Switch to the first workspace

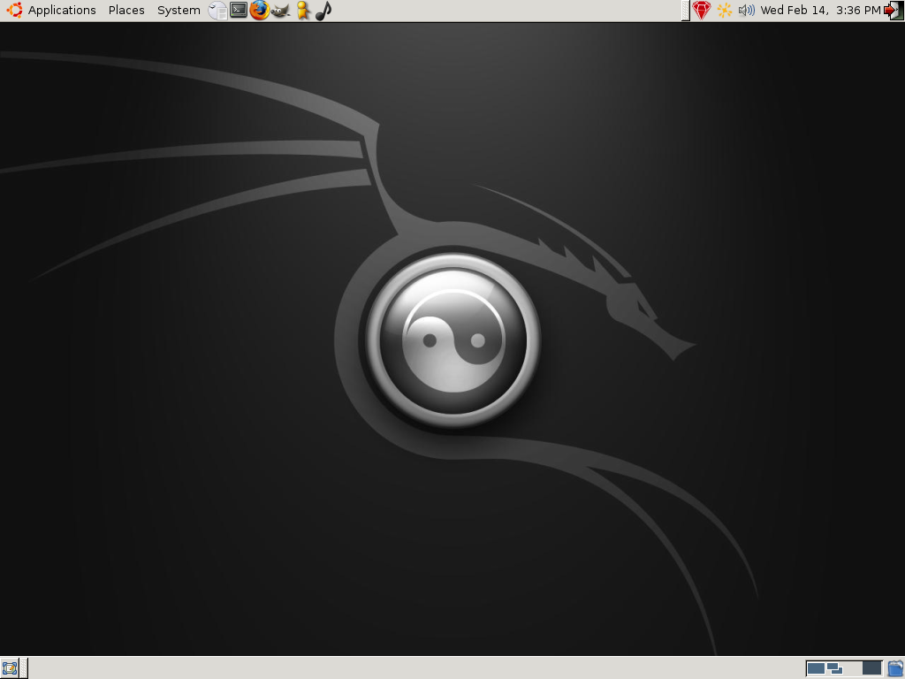(x=816, y=668)
